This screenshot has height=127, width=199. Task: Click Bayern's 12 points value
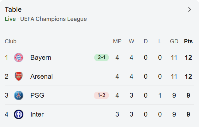tap(188, 57)
